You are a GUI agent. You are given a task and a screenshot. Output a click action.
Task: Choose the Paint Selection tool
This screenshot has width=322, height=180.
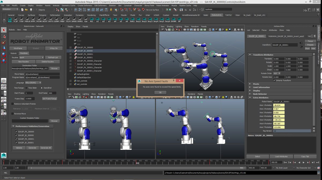(4, 42)
